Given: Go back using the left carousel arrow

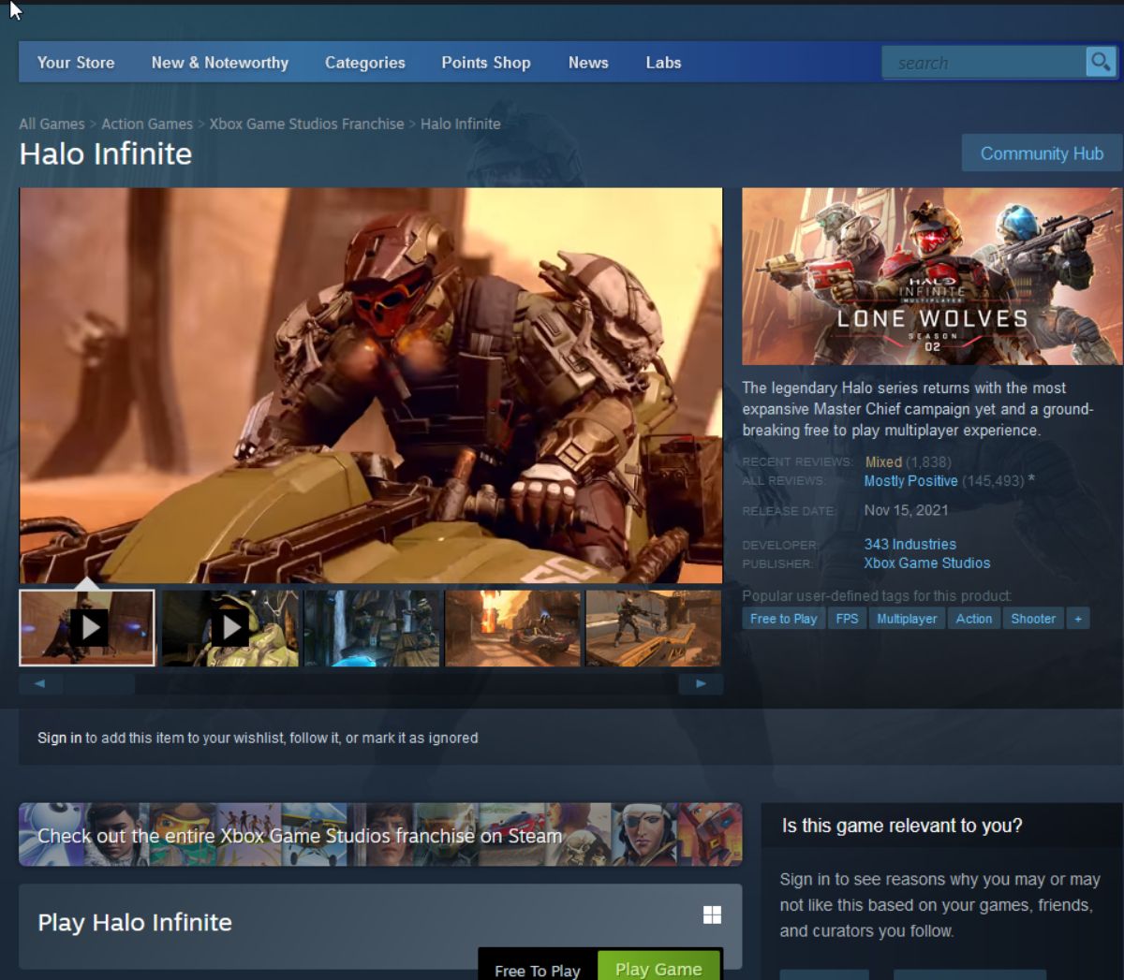Looking at the screenshot, I should tap(40, 683).
